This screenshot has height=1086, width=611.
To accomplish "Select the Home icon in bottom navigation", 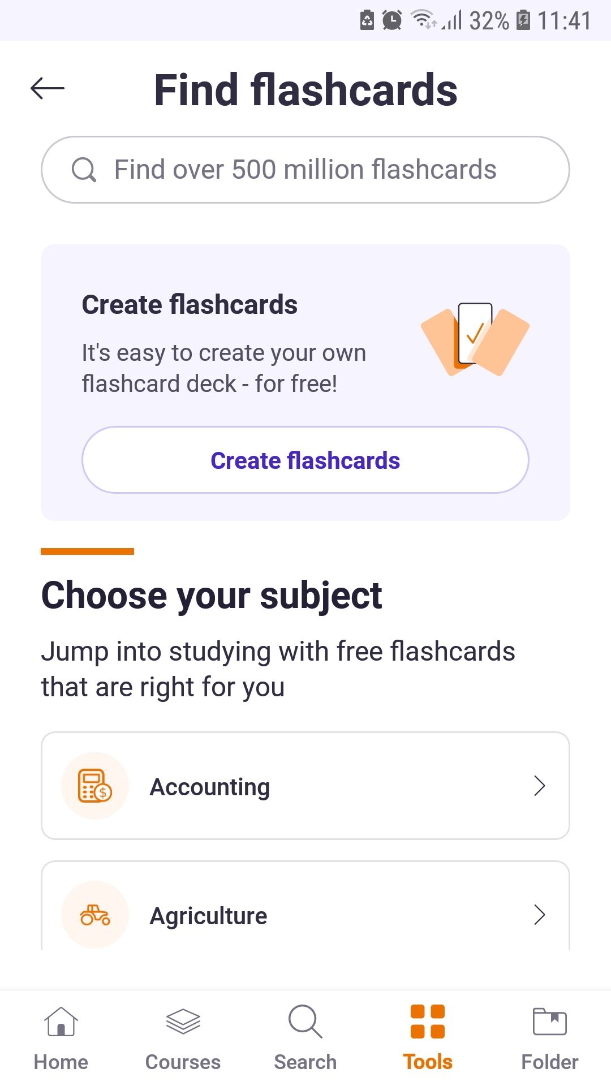I will (61, 1022).
